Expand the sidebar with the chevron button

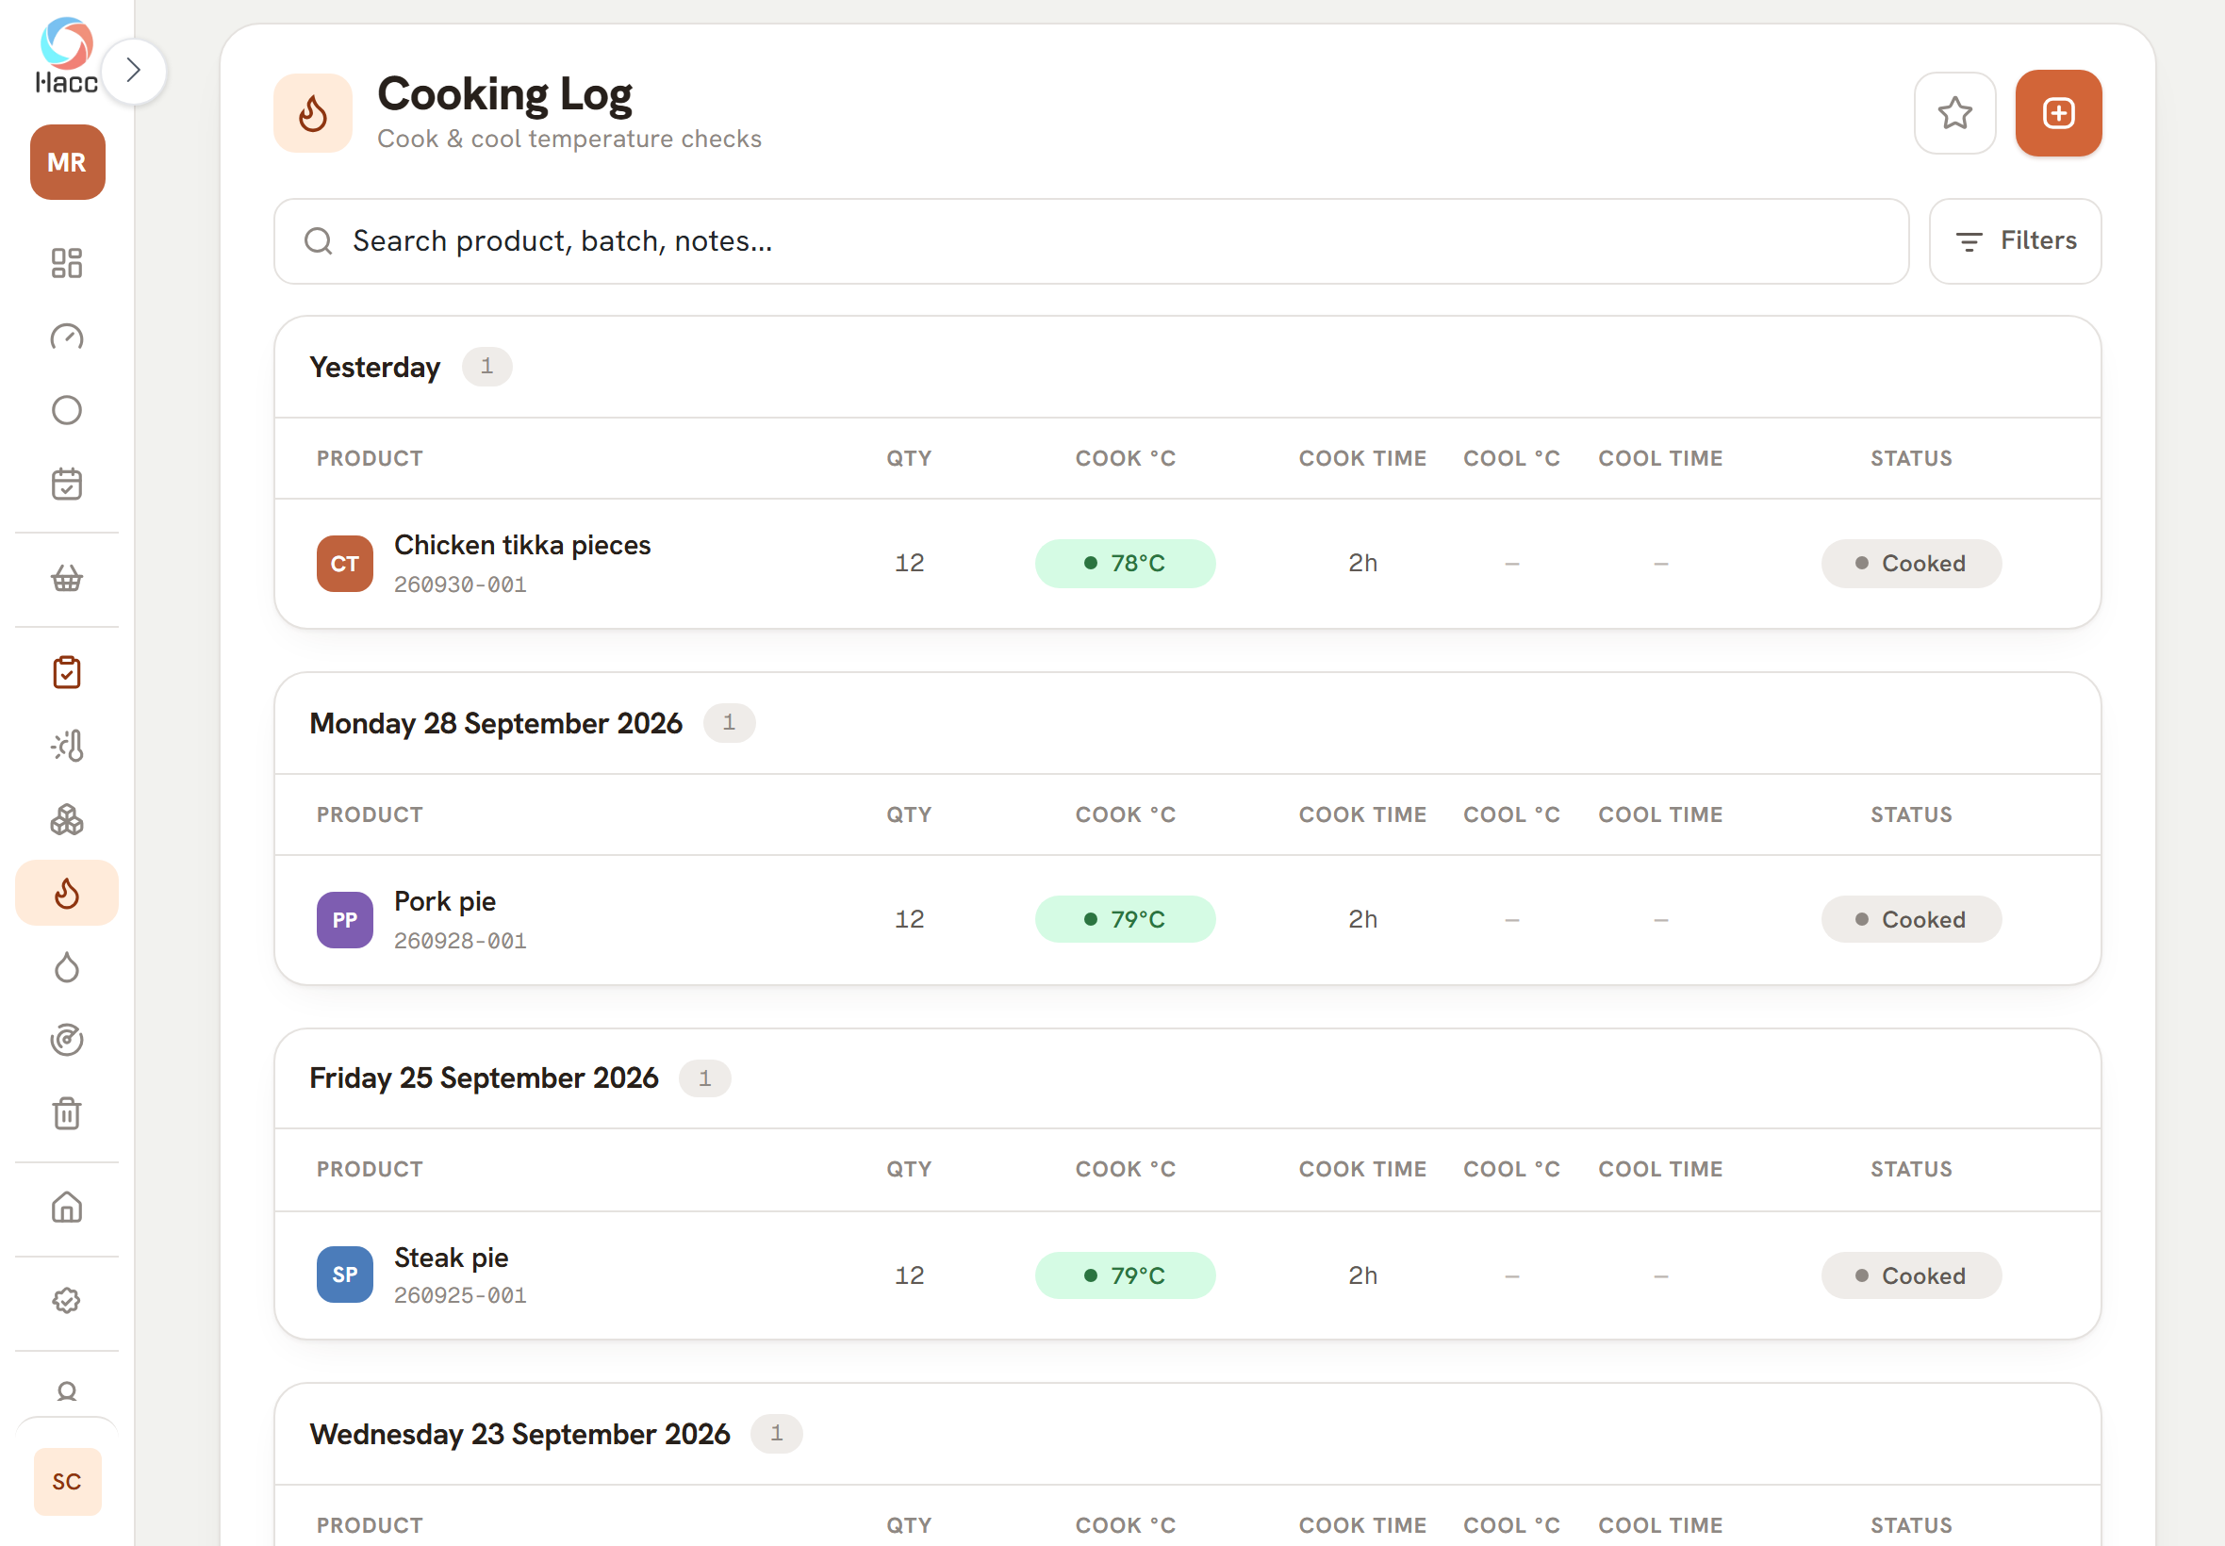134,71
